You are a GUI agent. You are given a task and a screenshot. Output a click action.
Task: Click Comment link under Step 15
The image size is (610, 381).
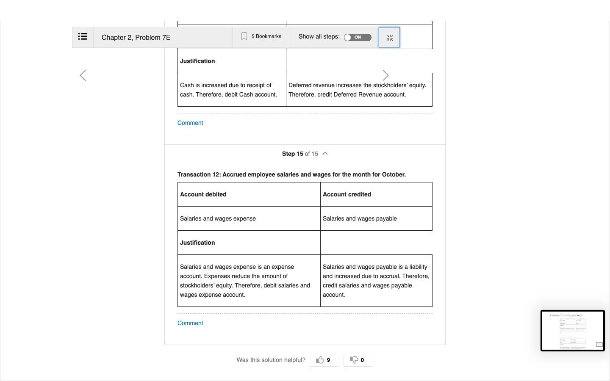pyautogui.click(x=190, y=323)
